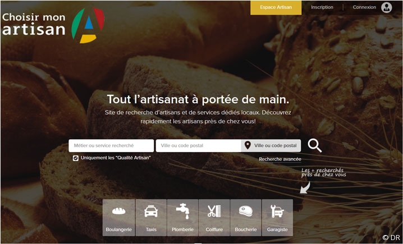Click the user profile avatar icon
The image size is (403, 244).
point(387,7)
